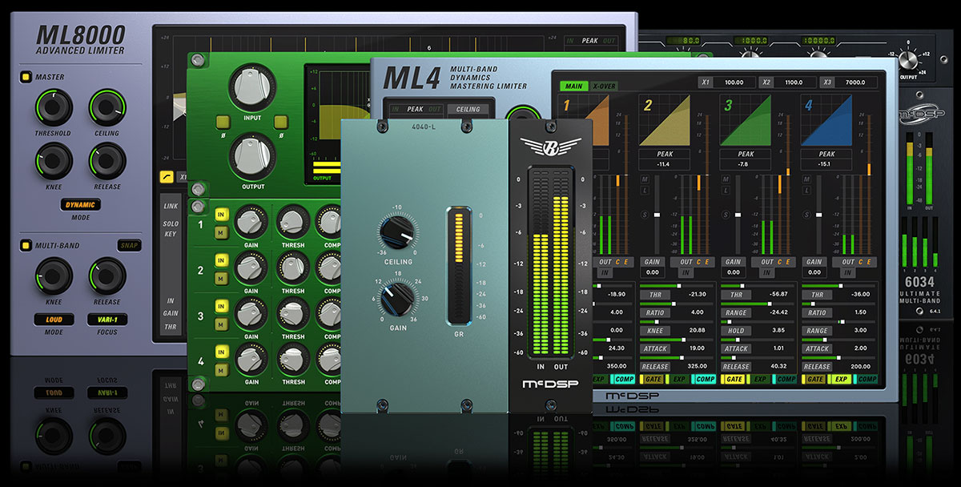Toggle right phase invert button beside Input knob
This screenshot has width=961, height=487.
tap(281, 122)
